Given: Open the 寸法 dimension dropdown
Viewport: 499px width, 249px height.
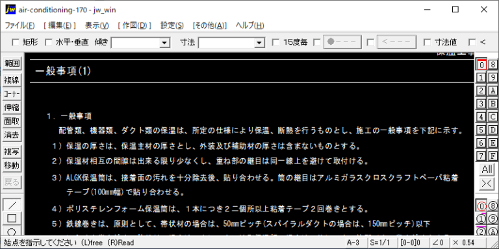Looking at the screenshot, I should pos(260,43).
